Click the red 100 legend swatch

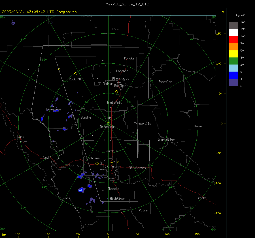tap(233, 40)
